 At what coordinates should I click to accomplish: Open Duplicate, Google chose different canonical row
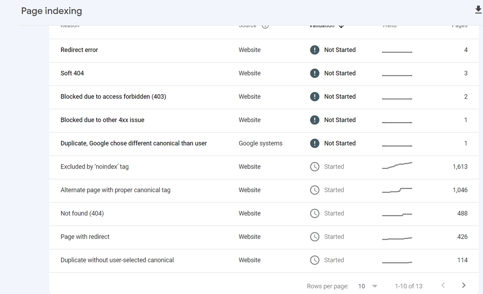[134, 143]
